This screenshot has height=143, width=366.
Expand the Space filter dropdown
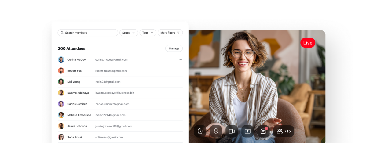click(129, 33)
